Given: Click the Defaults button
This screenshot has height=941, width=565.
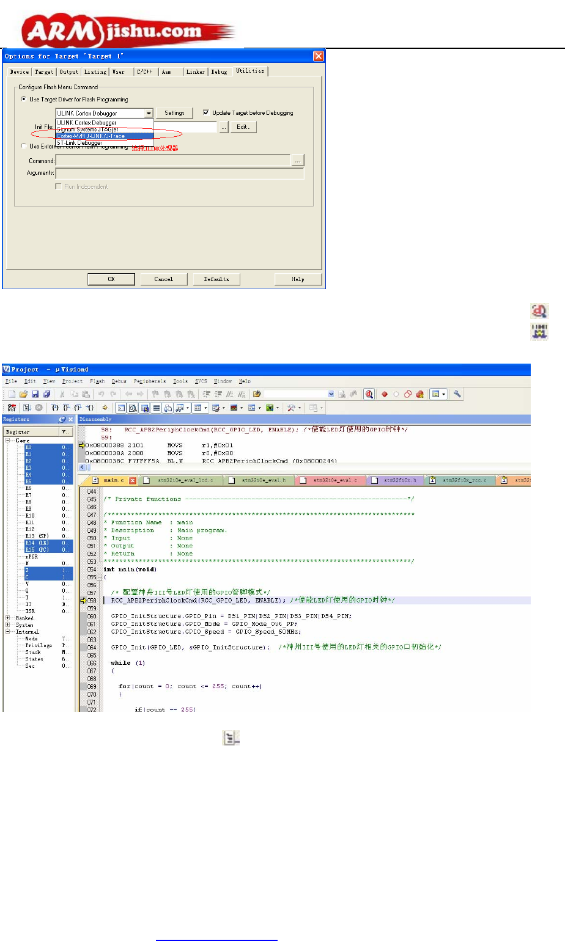Looking at the screenshot, I should click(x=216, y=279).
